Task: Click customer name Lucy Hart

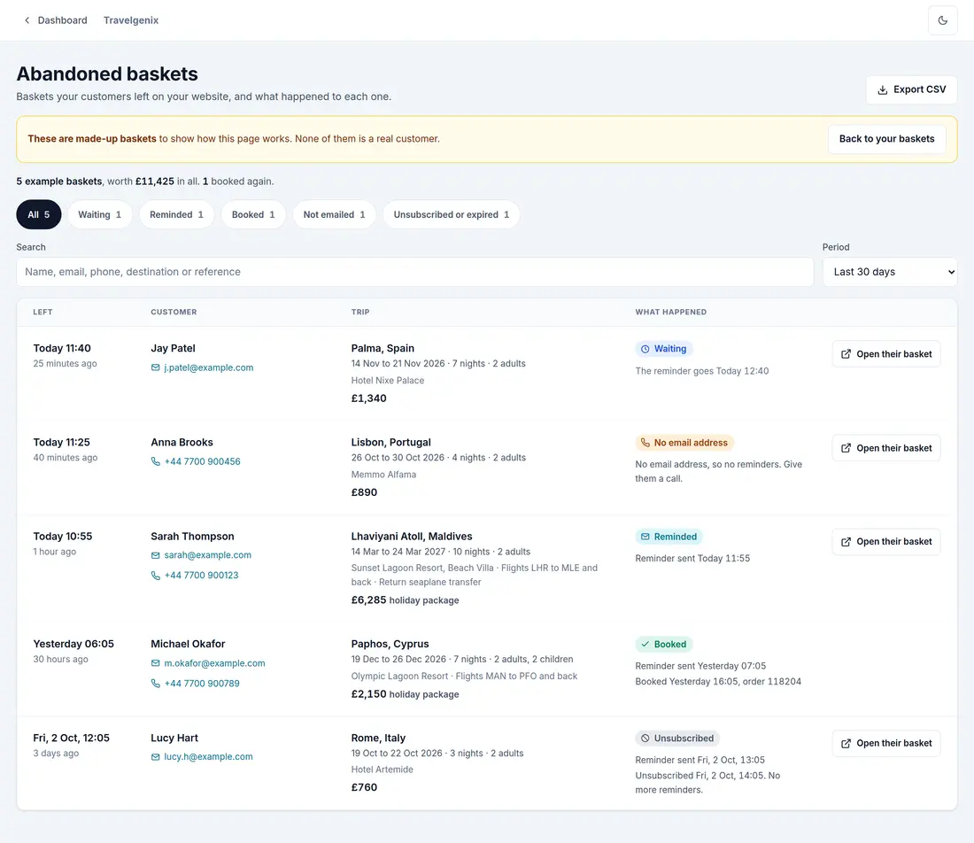Action: (x=174, y=738)
